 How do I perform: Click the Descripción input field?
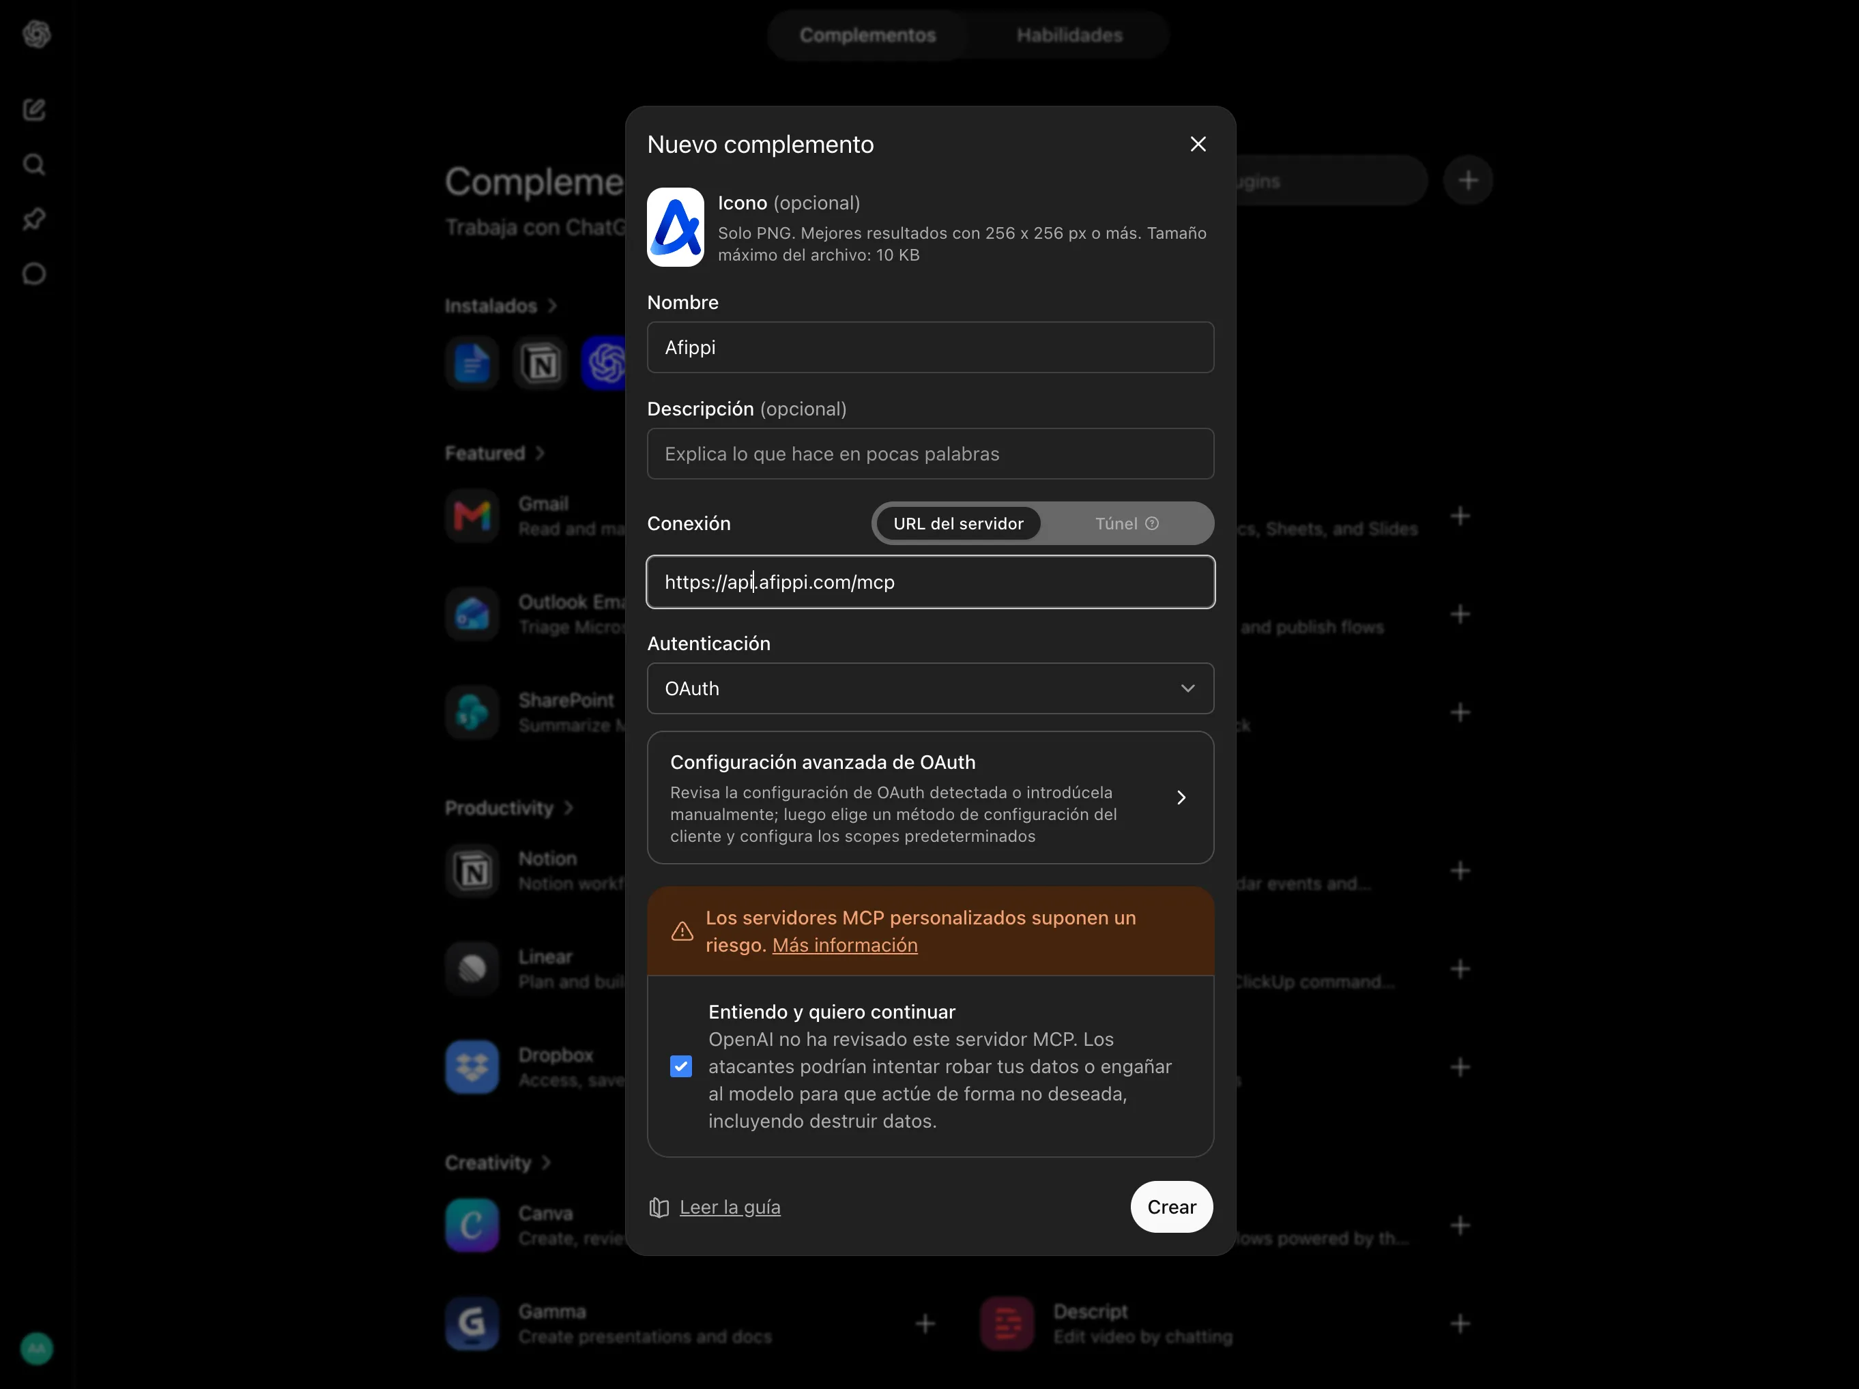click(930, 454)
